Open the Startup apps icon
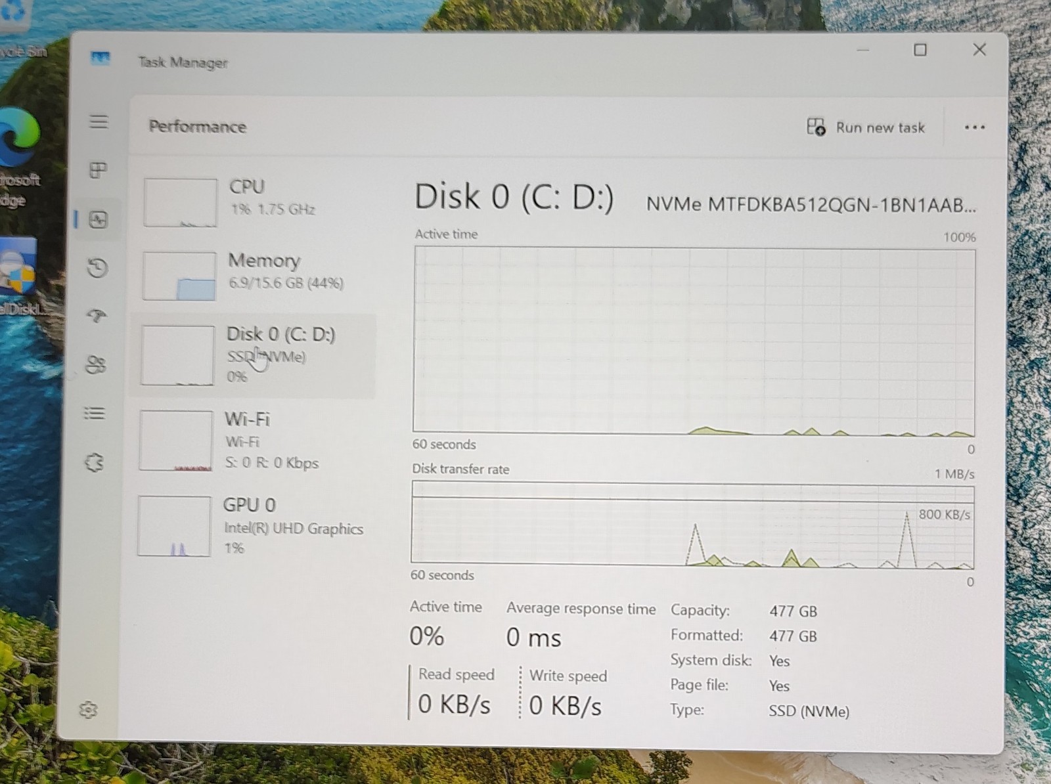This screenshot has width=1051, height=784. [97, 316]
